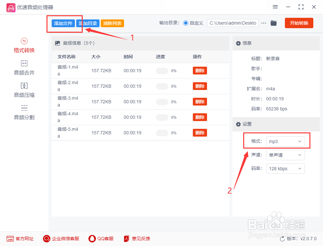Click the app logo icon in title bar
The height and width of the screenshot is (246, 323).
tap(11, 8)
